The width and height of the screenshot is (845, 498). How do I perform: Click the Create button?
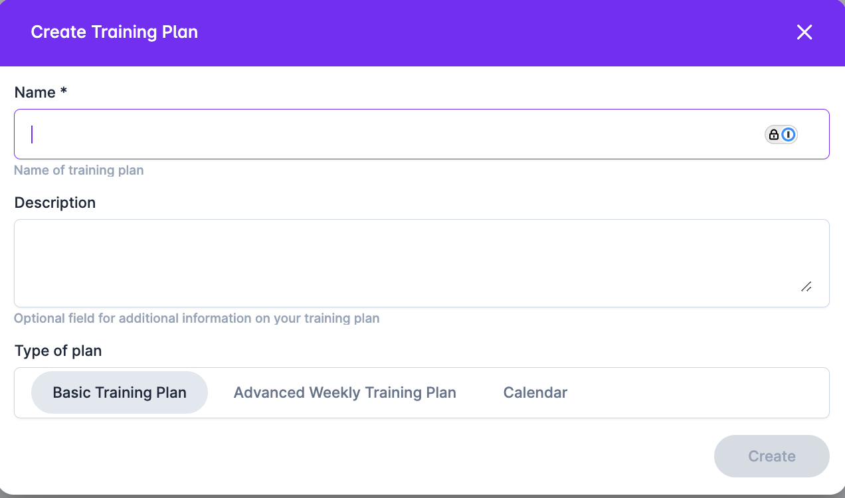(x=772, y=456)
